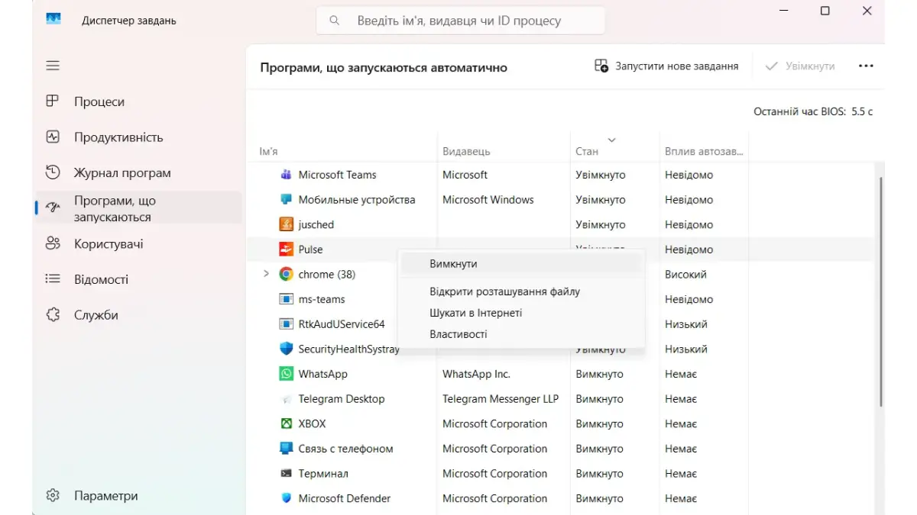The width and height of the screenshot is (917, 515).
Task: Select the jusched row name
Action: (316, 224)
